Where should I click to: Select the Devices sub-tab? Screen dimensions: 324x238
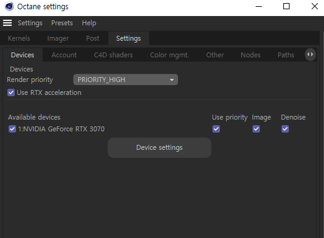(x=23, y=55)
